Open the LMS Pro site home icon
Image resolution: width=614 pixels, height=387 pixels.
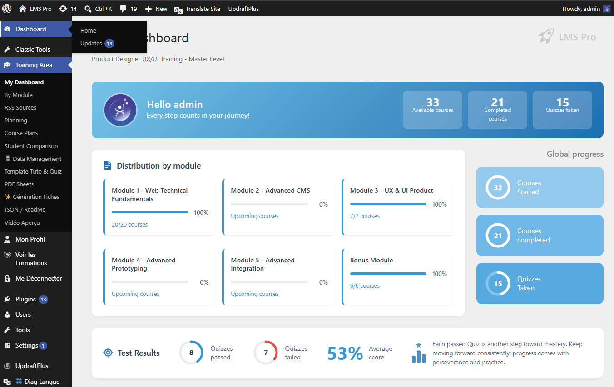23,9
